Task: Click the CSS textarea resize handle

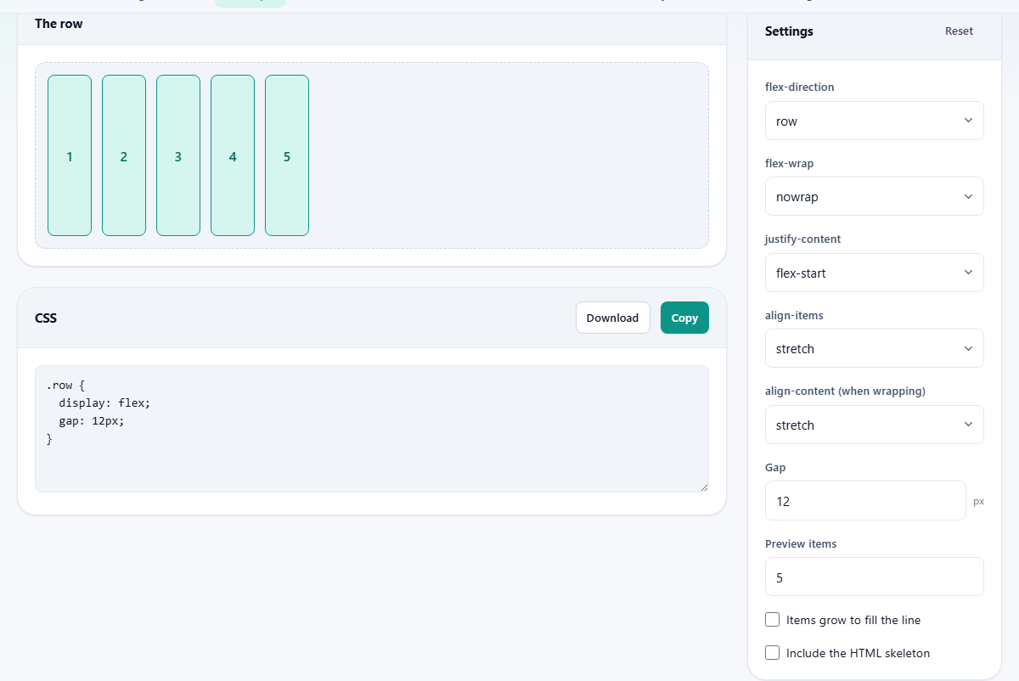Action: (x=703, y=487)
